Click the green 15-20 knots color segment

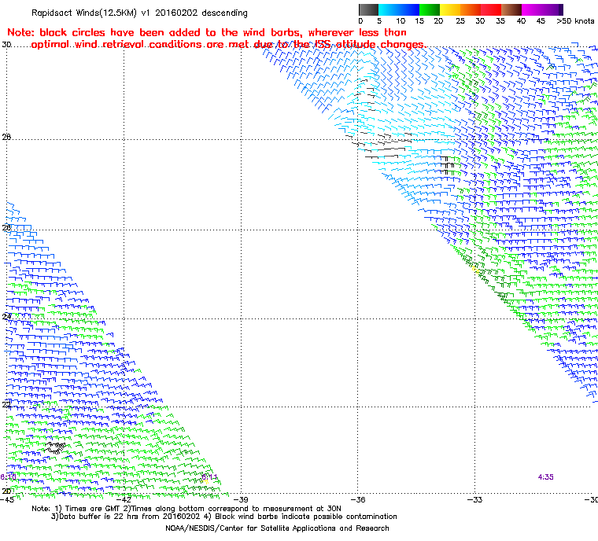(x=430, y=9)
